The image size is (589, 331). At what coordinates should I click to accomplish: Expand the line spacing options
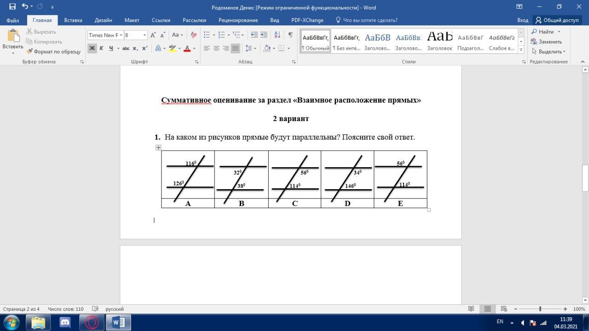coord(250,48)
